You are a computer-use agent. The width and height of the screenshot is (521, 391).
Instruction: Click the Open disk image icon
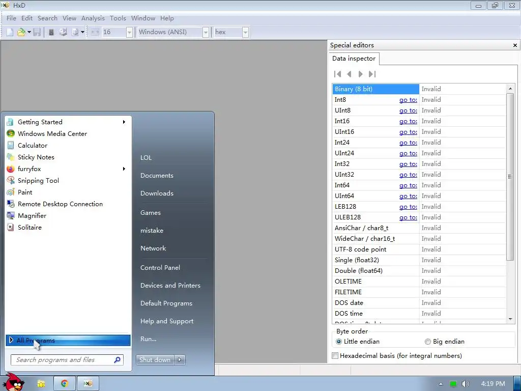75,32
